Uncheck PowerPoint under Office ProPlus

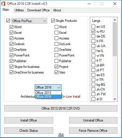coord(11,55)
